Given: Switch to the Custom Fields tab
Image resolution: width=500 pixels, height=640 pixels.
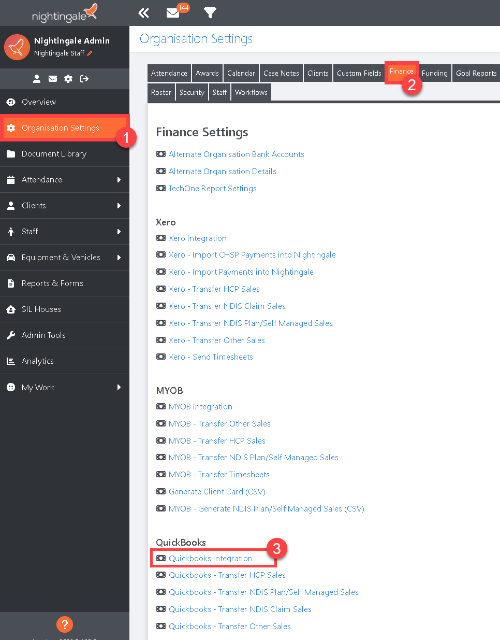Looking at the screenshot, I should [359, 73].
